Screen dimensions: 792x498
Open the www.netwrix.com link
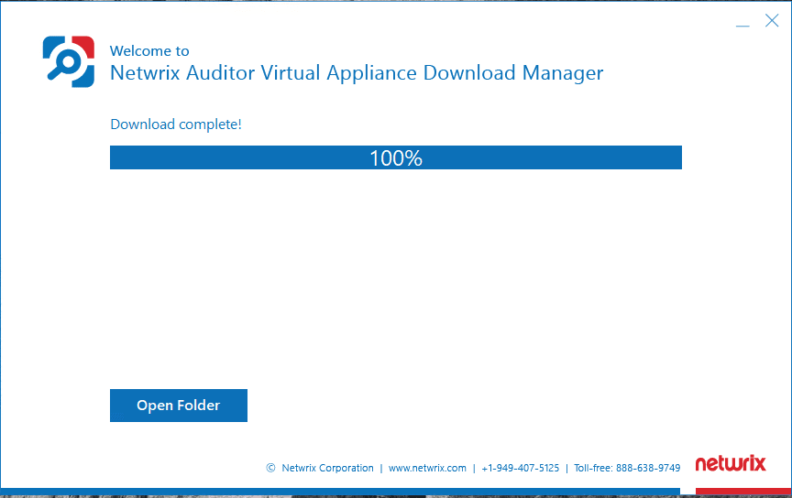click(x=427, y=468)
